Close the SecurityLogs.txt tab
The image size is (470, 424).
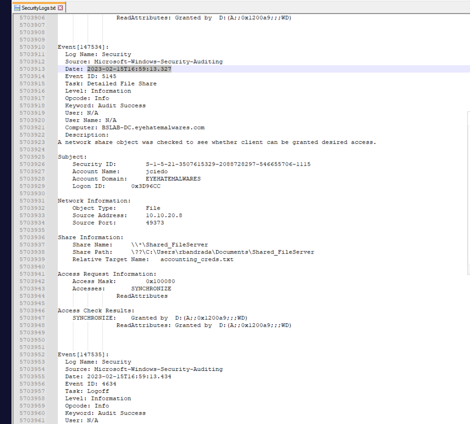tap(60, 8)
